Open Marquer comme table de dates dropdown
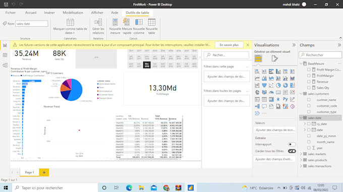Screen dimensions: 343x192 click(70, 26)
